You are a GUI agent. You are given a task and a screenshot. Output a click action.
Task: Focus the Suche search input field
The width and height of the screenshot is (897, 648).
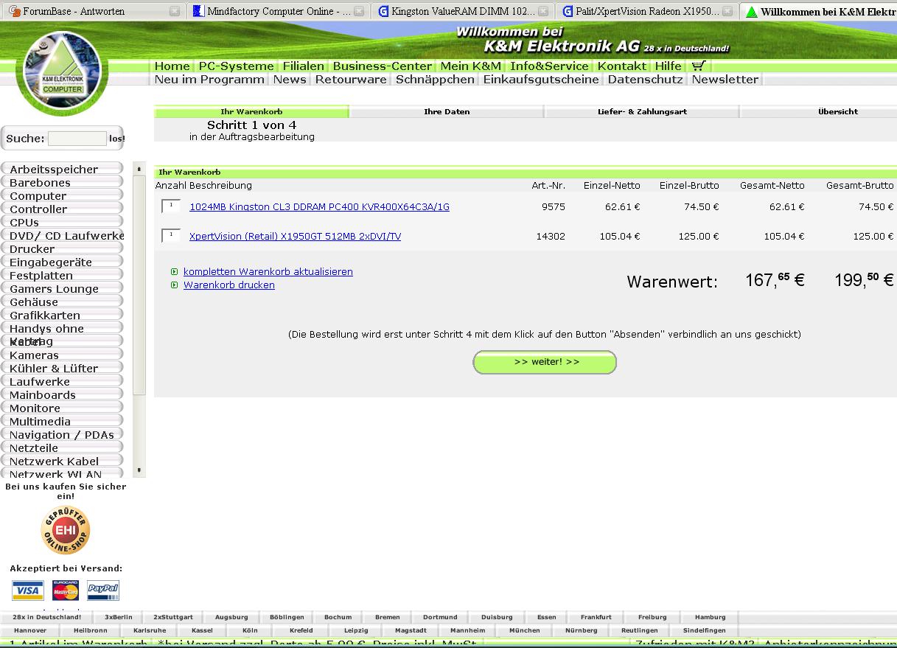click(77, 139)
